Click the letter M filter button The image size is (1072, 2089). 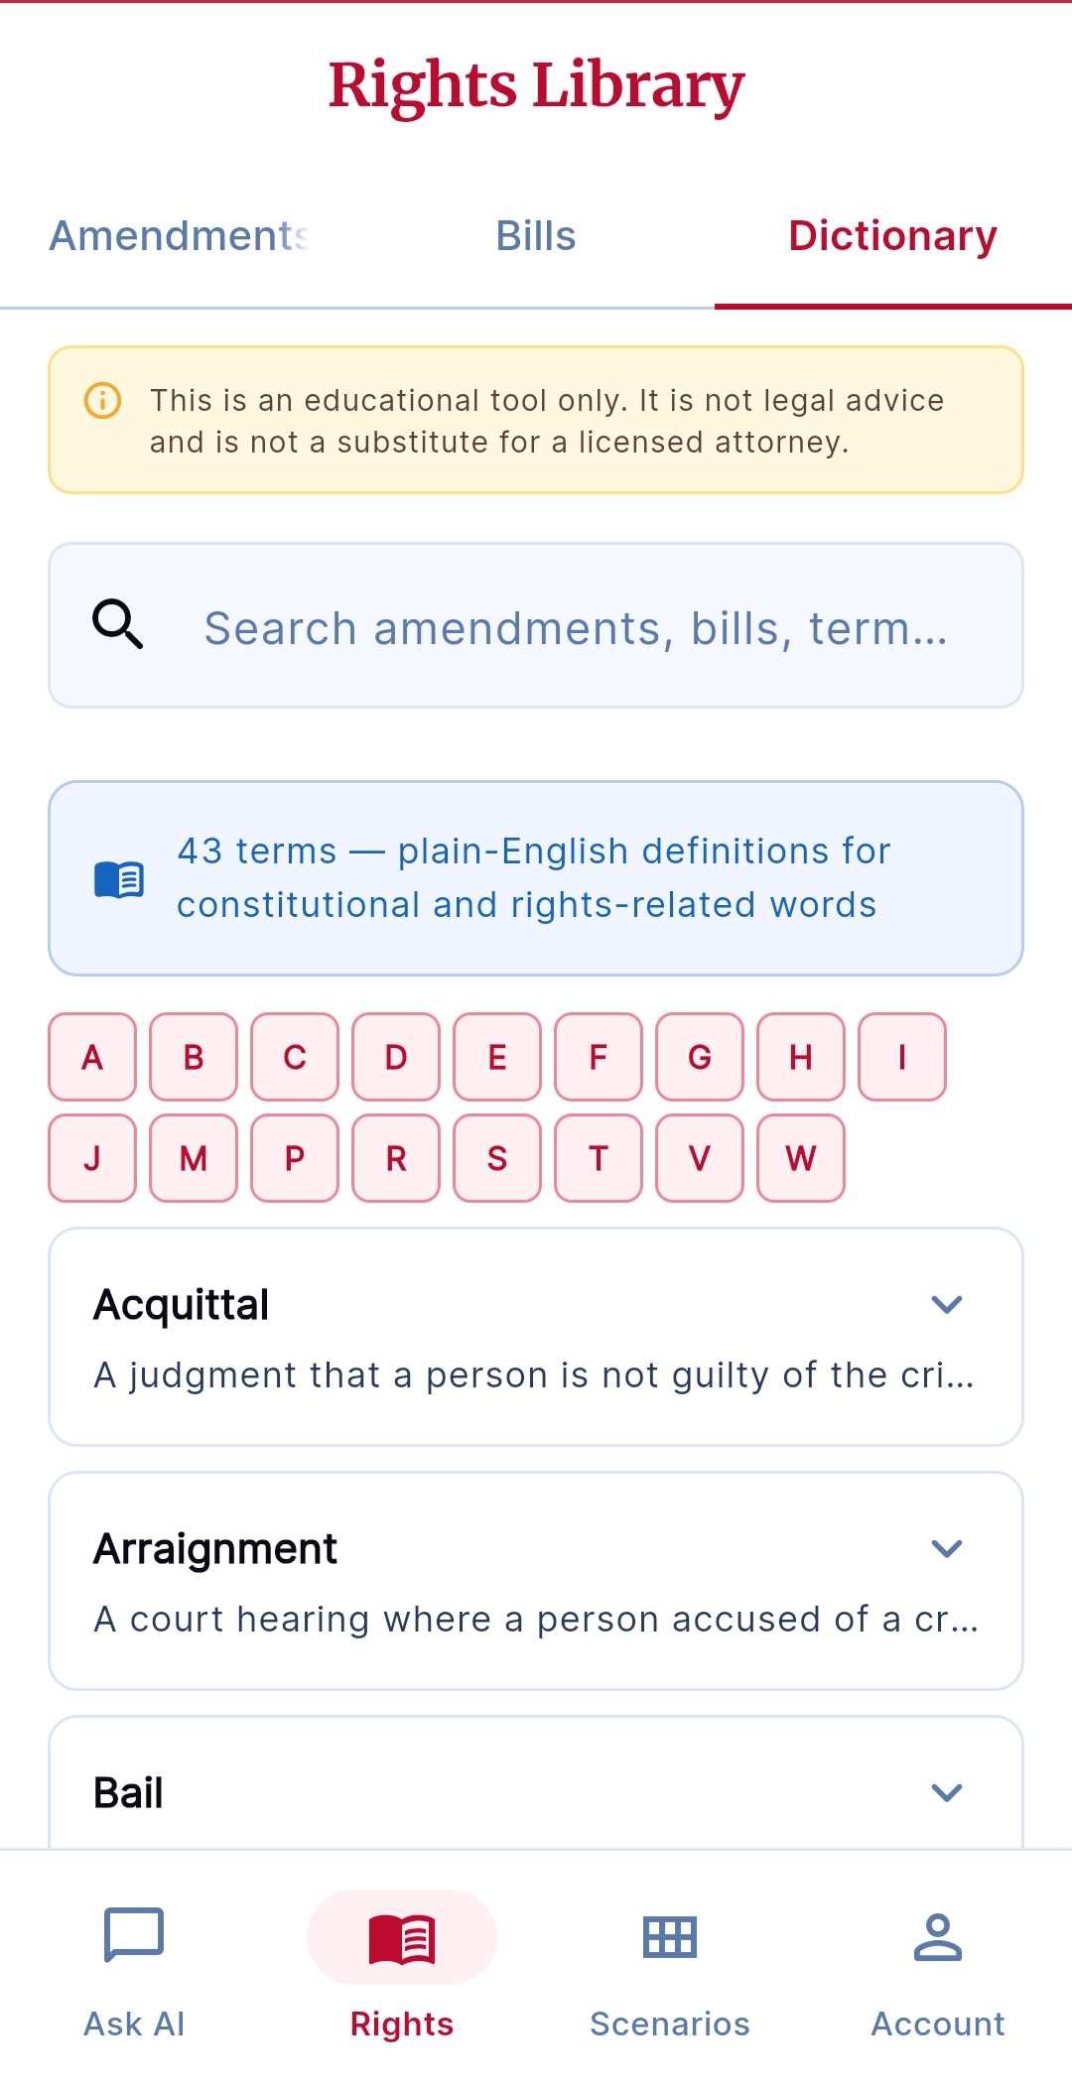193,1158
